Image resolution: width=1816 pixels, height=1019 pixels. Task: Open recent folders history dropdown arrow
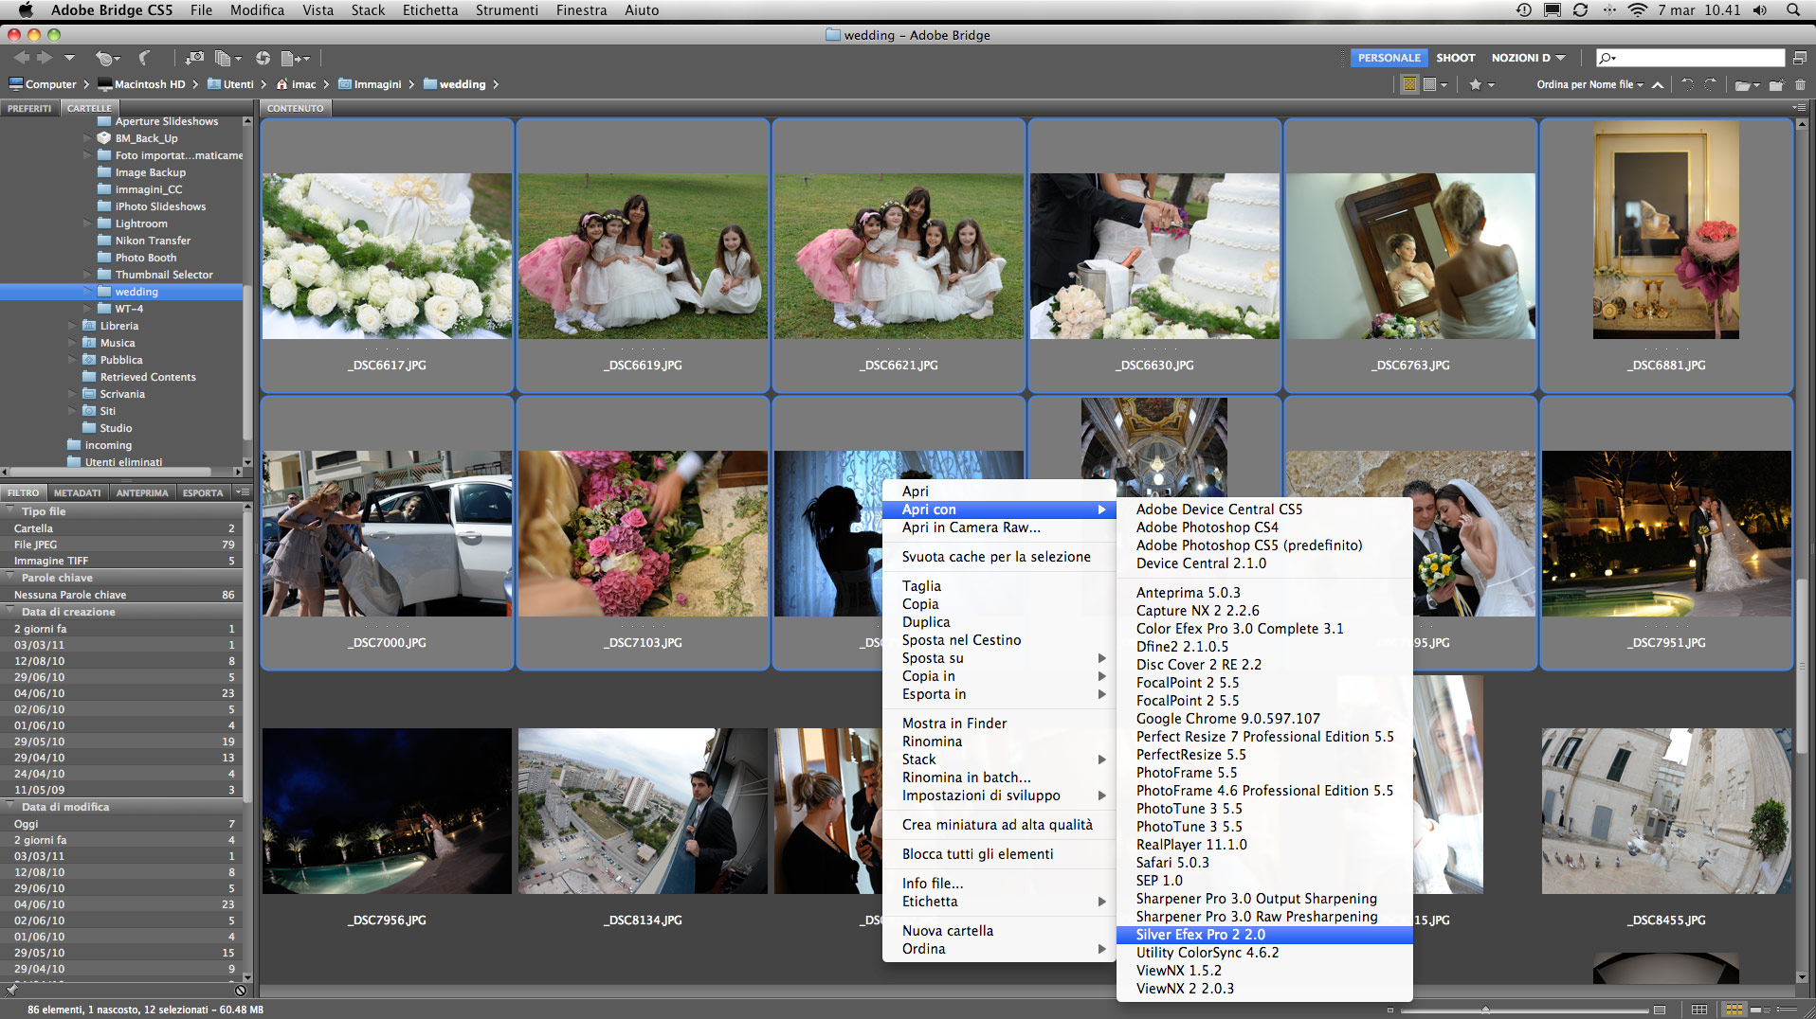[69, 58]
